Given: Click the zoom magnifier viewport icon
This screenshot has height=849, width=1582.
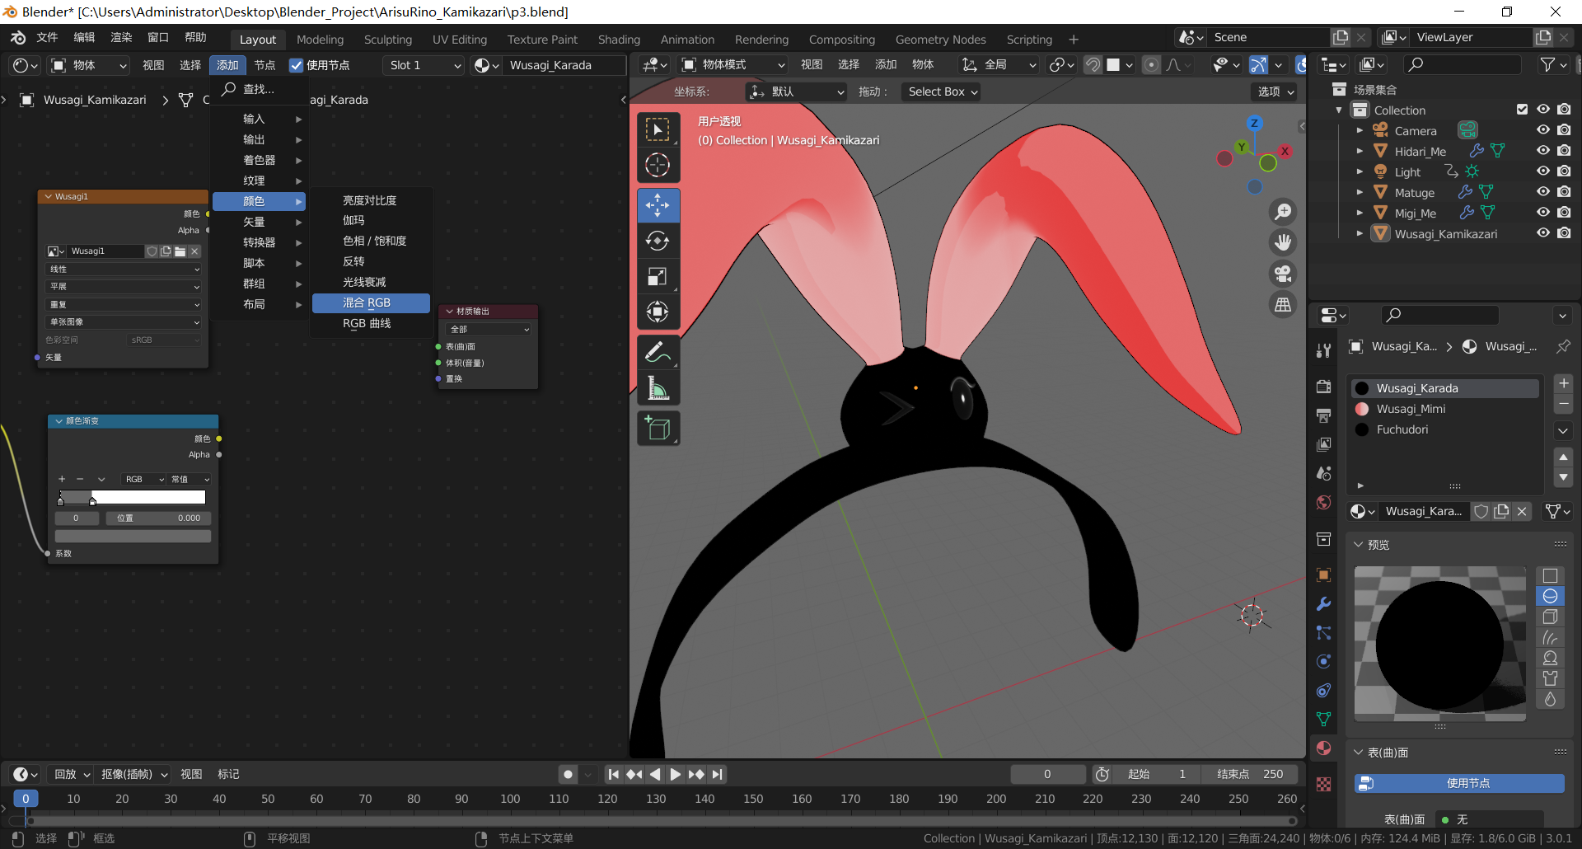Looking at the screenshot, I should click(1283, 212).
